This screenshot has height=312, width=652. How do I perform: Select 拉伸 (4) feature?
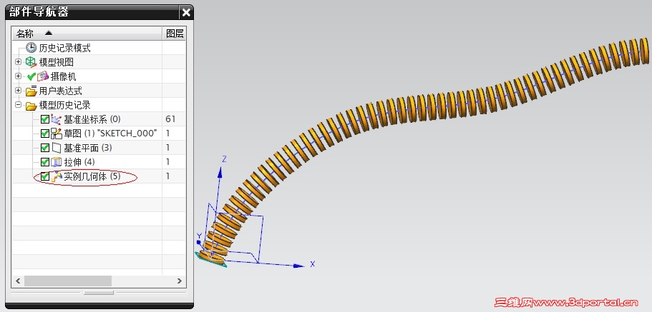point(79,162)
